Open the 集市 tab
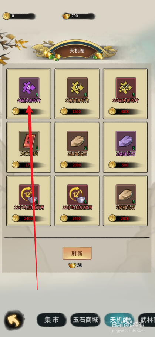Screen dimensions: 155x337 pyautogui.click(x=51, y=320)
